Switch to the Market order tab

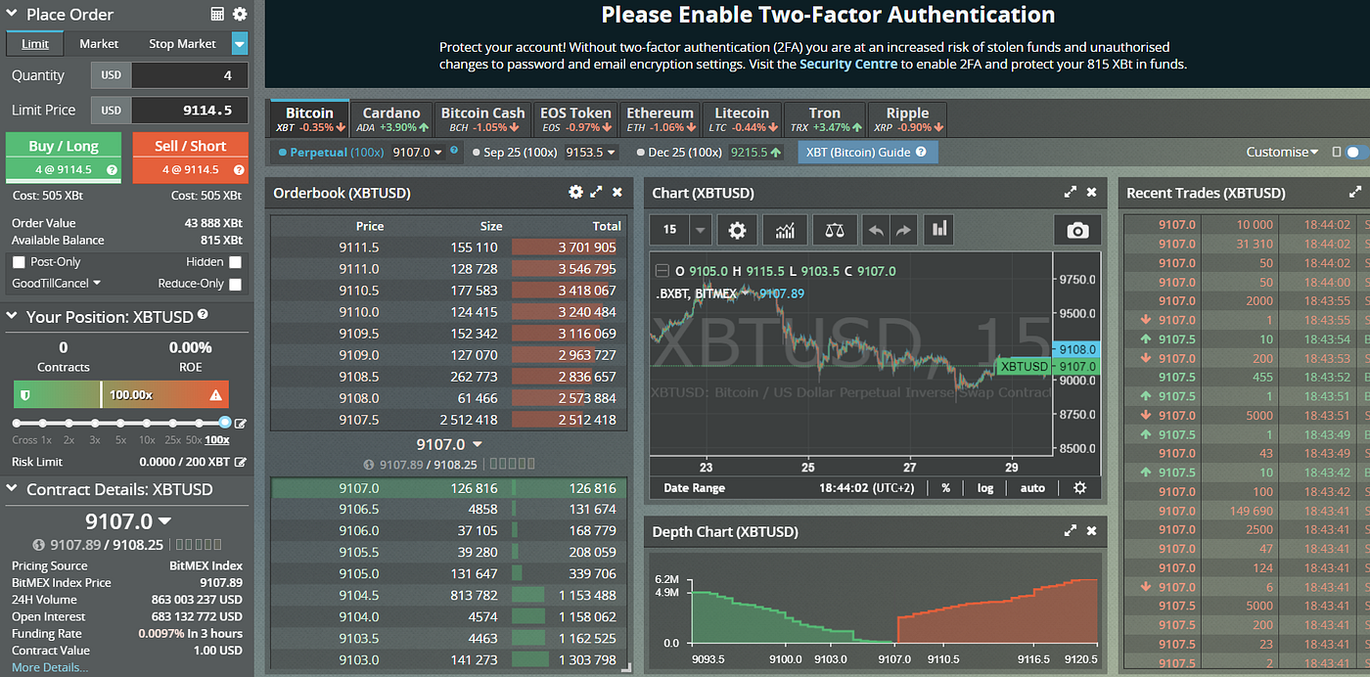(99, 44)
